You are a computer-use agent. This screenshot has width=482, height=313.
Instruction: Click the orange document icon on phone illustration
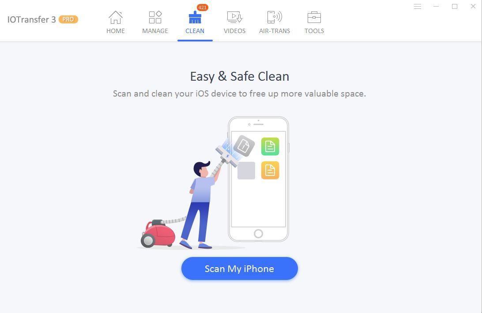click(x=270, y=170)
